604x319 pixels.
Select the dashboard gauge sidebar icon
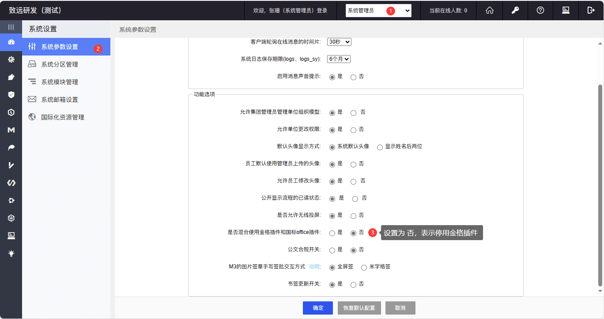[x=11, y=42]
